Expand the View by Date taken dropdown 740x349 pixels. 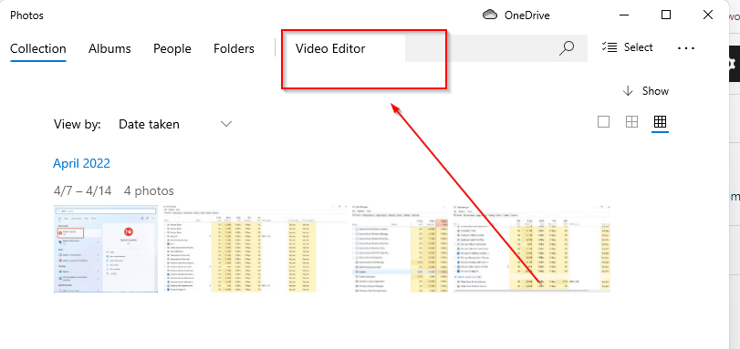coord(175,124)
